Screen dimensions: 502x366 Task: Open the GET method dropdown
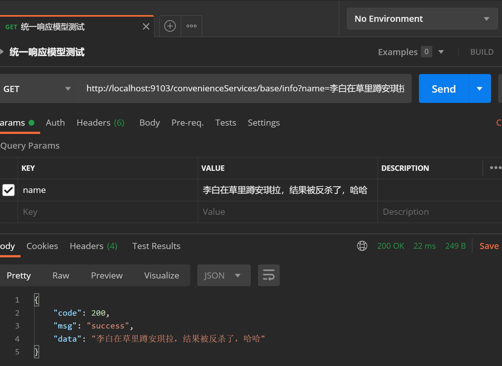39,89
